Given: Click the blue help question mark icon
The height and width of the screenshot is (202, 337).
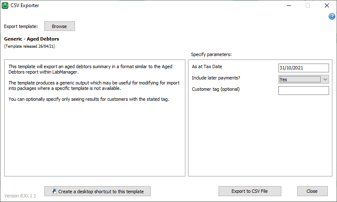Looking at the screenshot, I should 332,17.
